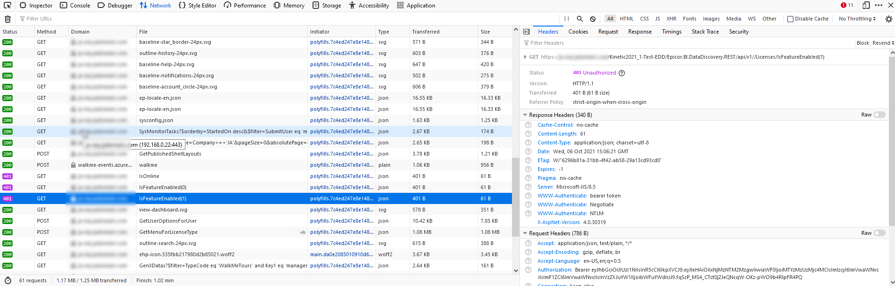
Task: Click the Filter Headers input field
Action: 689,43
